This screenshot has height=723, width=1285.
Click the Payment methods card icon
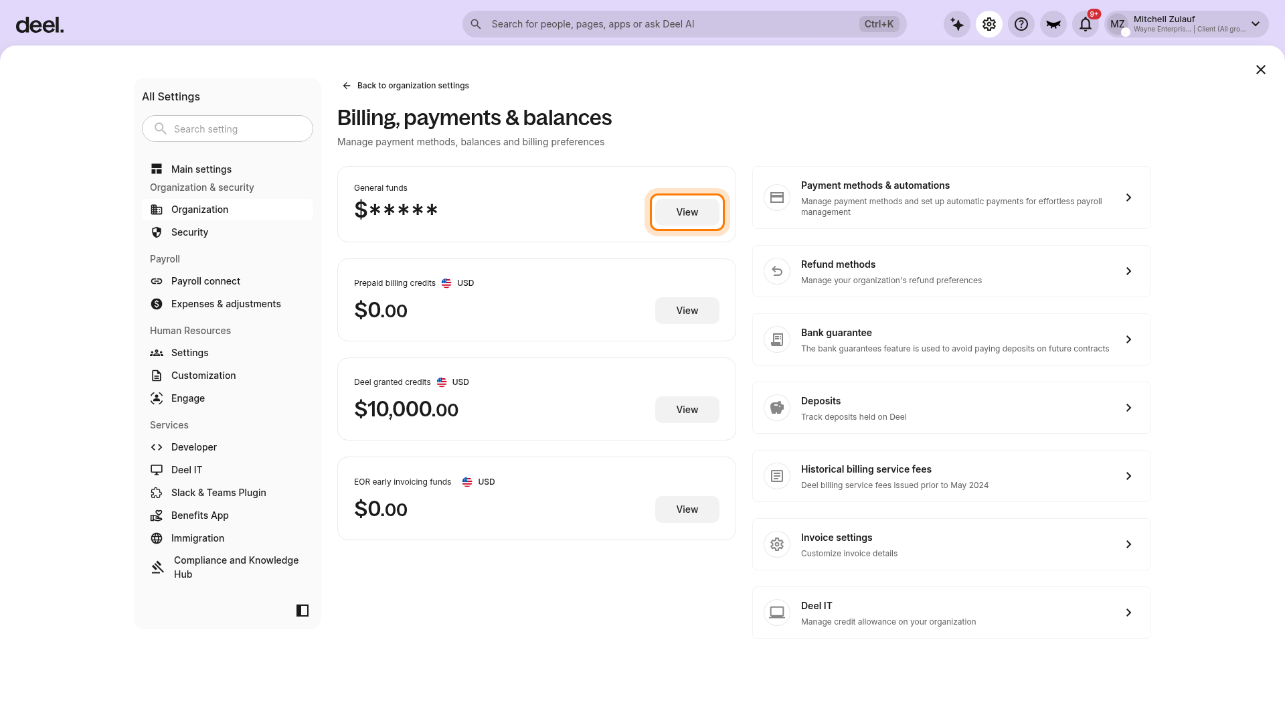tap(777, 197)
